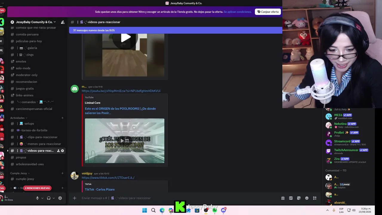Open the apps launcher icon in the message bar
Viewport: 382px width, 215px height.
(315, 198)
